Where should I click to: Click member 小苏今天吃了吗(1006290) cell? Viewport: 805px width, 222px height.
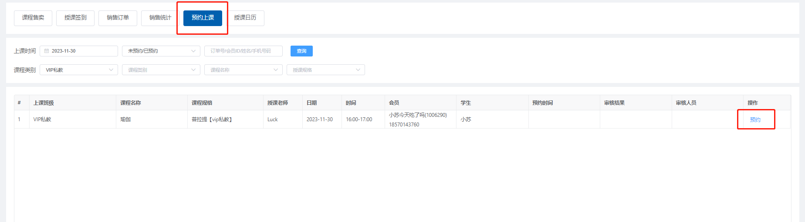click(418, 115)
